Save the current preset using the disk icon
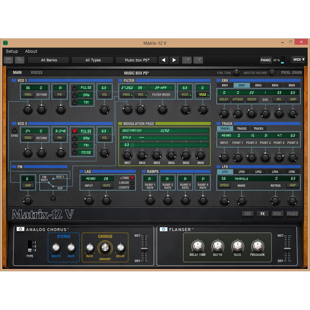 8,60
